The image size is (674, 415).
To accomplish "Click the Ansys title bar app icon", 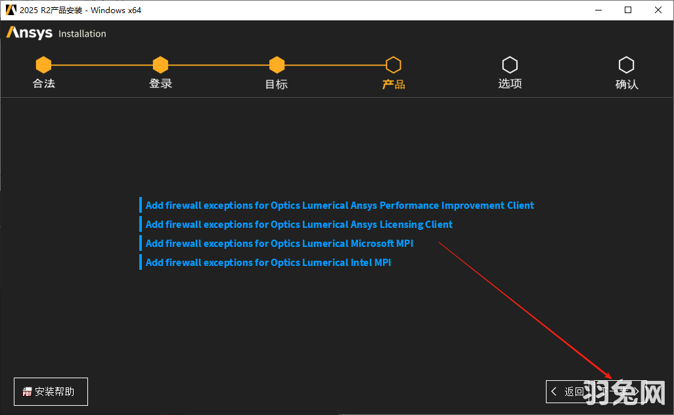I will pyautogui.click(x=11, y=10).
